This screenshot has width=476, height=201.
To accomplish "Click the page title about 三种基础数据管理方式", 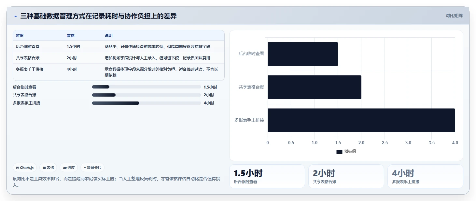I will (99, 16).
